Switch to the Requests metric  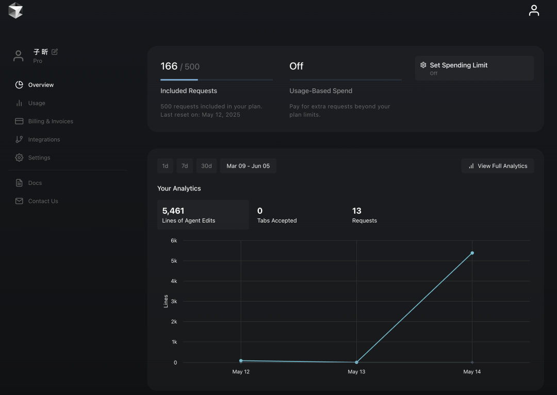tap(364, 215)
